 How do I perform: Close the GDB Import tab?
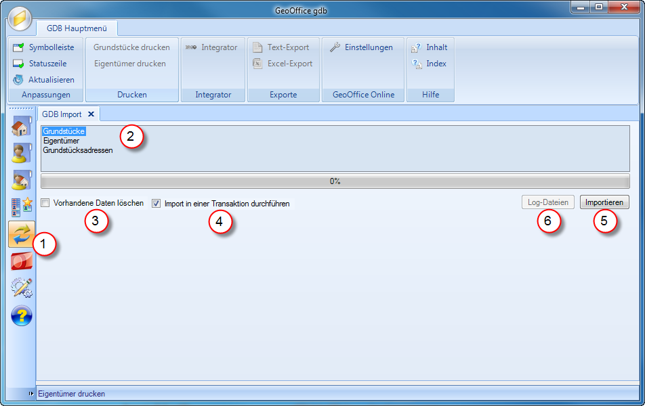click(91, 114)
